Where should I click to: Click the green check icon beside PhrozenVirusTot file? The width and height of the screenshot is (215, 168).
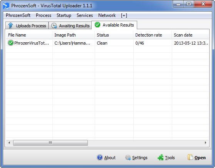[x=10, y=43]
